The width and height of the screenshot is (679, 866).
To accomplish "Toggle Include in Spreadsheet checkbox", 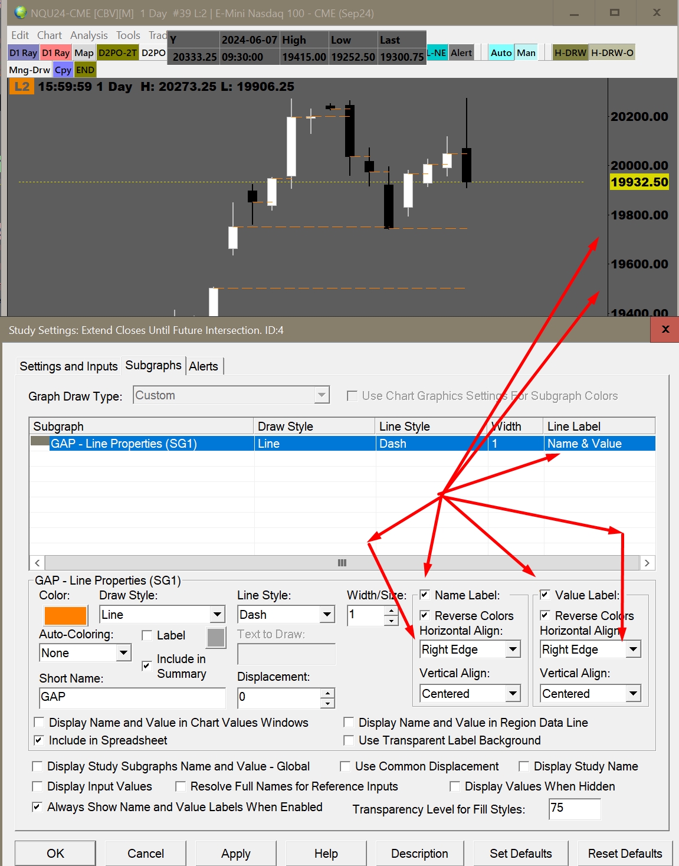I will pos(40,740).
